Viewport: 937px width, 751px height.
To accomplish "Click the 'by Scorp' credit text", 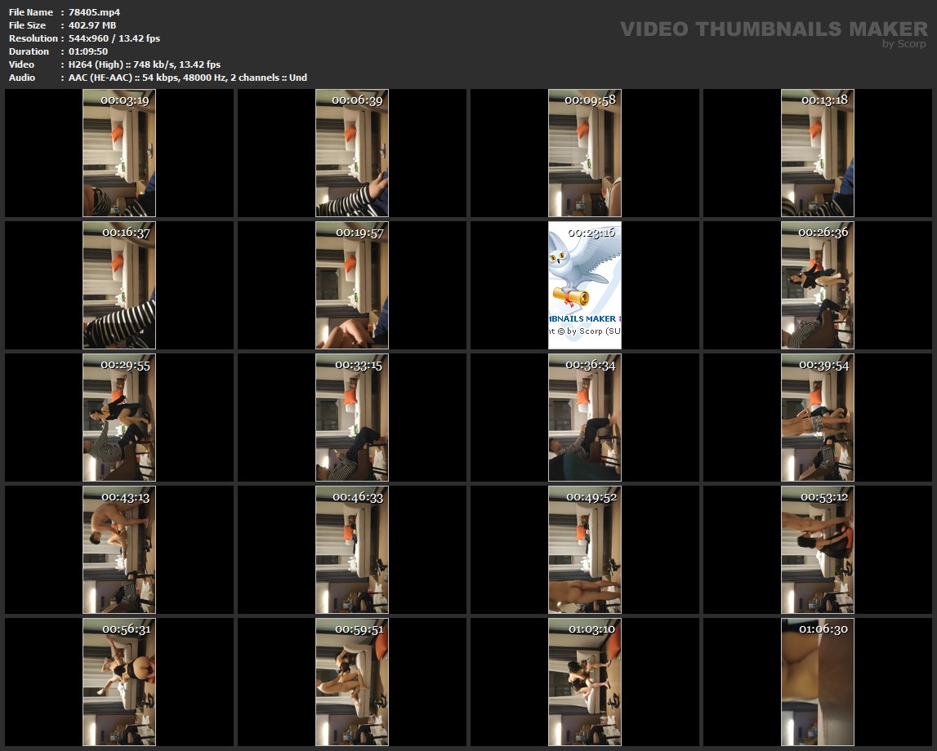I will click(x=904, y=44).
